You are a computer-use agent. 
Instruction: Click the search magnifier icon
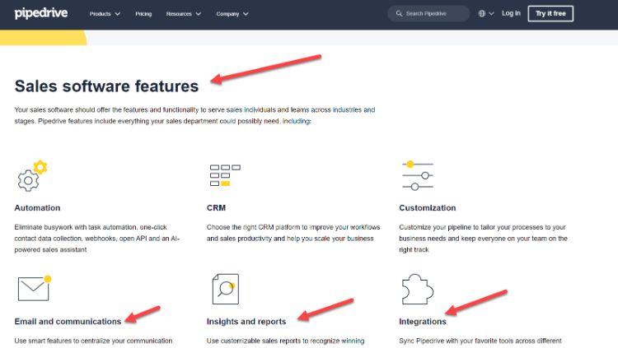click(x=400, y=13)
